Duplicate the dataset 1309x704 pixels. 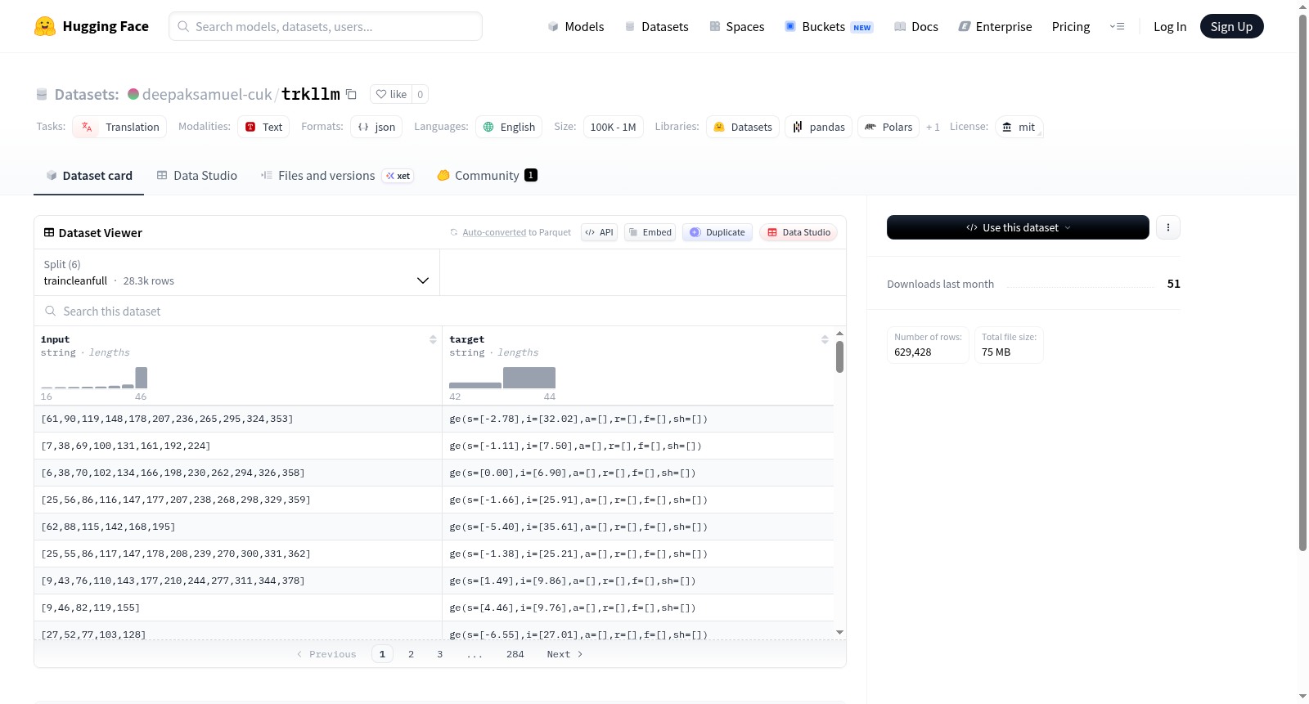click(x=717, y=232)
